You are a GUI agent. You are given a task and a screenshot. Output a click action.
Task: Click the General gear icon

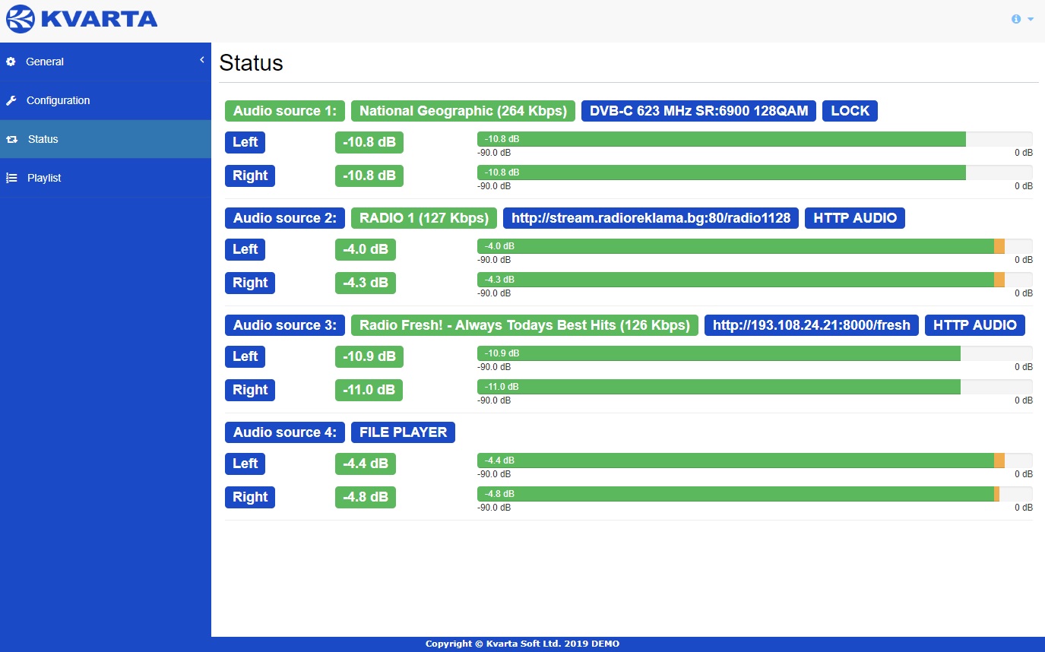click(x=11, y=62)
